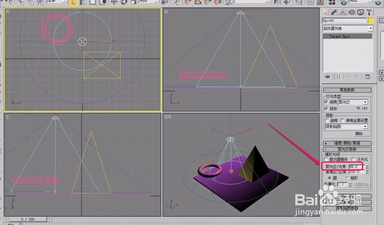
Task: Open the Layer Manager icon
Action: pos(299,2)
